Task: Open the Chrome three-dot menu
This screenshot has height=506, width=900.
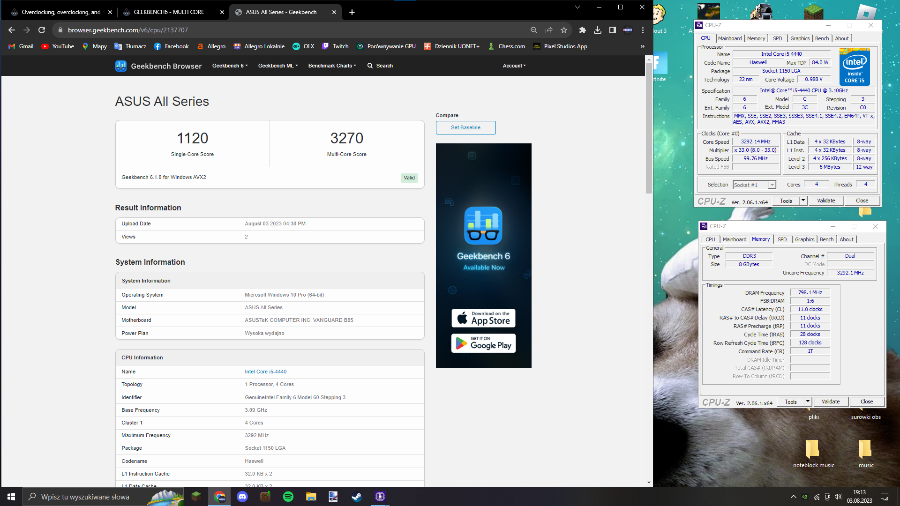Action: coord(643,30)
